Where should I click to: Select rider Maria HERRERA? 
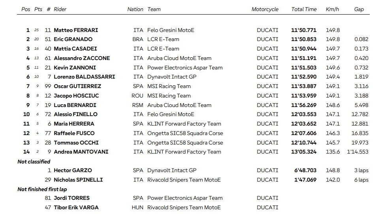click(x=74, y=124)
